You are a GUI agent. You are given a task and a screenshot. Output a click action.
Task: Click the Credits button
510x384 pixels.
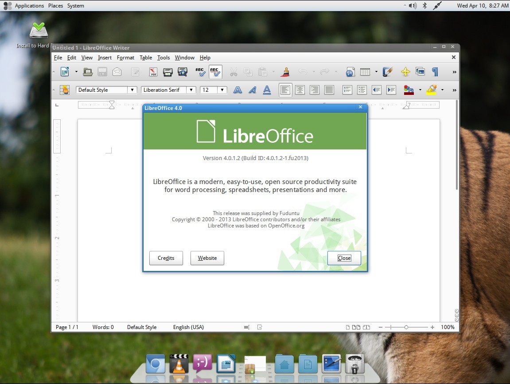[166, 258]
